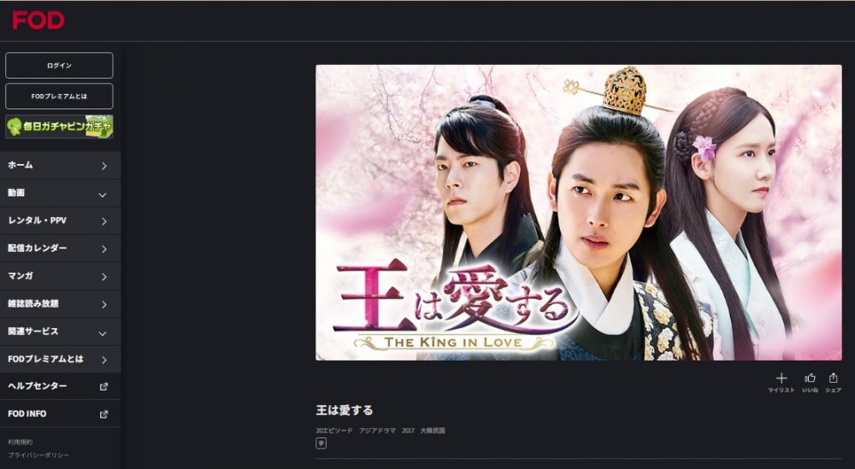The width and height of the screenshot is (855, 469).
Task: Click the top FODプレミアムとは button
Action: click(60, 97)
